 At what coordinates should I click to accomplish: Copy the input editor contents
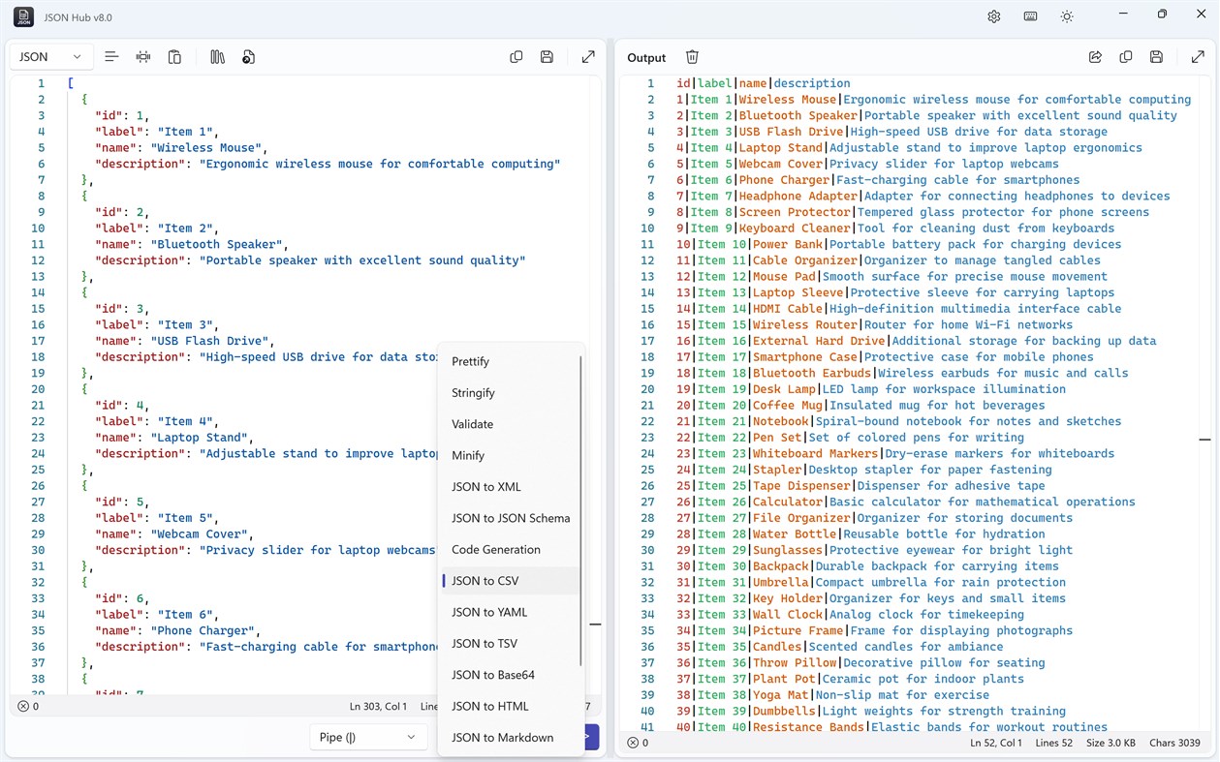[x=516, y=57]
